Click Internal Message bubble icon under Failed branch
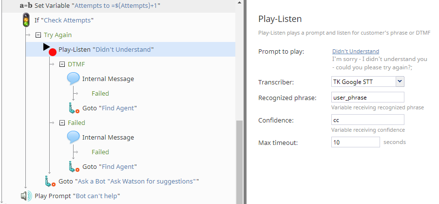Screen dimensions: 439x204 [74, 137]
